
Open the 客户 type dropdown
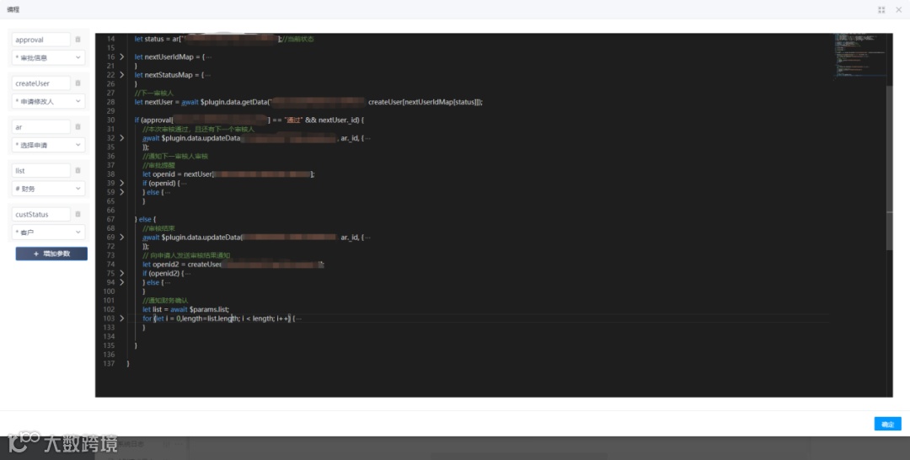pyautogui.click(x=48, y=232)
